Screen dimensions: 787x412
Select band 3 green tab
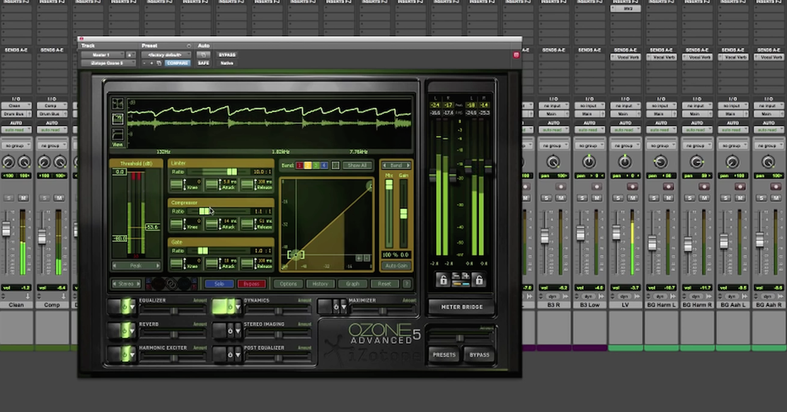pyautogui.click(x=316, y=166)
